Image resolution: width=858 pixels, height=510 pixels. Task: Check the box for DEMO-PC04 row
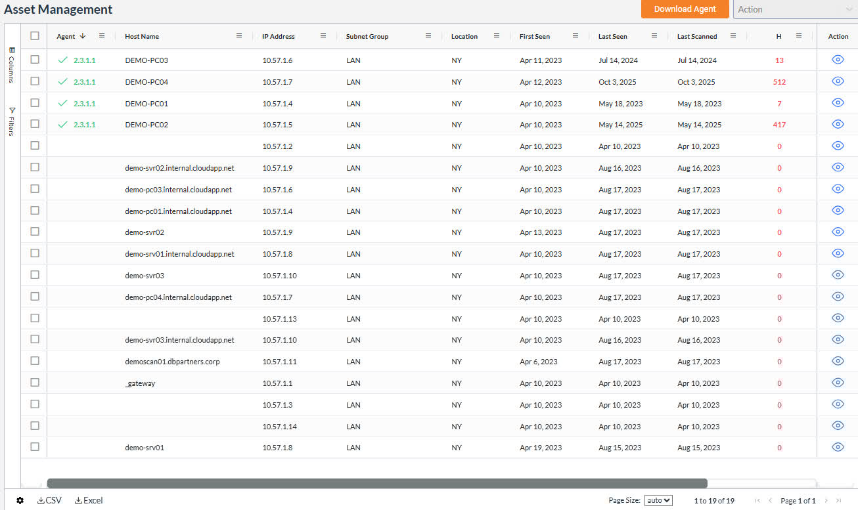tap(35, 81)
